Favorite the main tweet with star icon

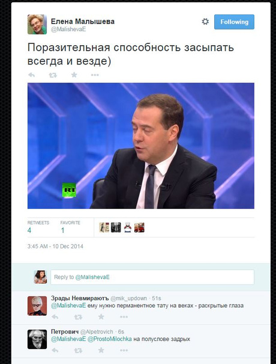(x=74, y=75)
